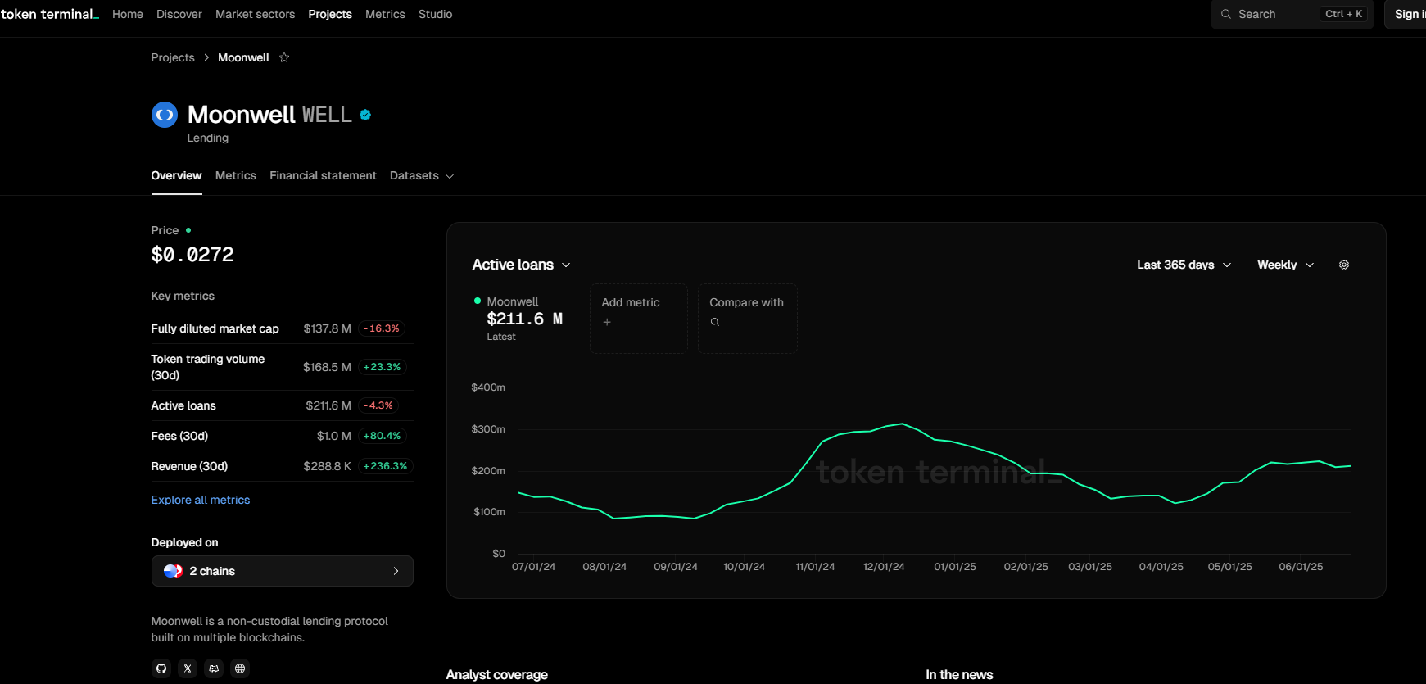Expand the 2 chains deployment row
This screenshot has height=684, width=1426.
coord(282,571)
